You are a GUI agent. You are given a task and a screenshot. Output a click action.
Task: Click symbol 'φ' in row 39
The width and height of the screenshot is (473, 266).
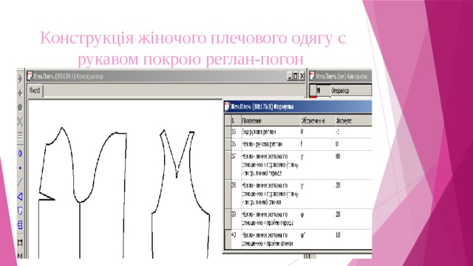pos(302,214)
